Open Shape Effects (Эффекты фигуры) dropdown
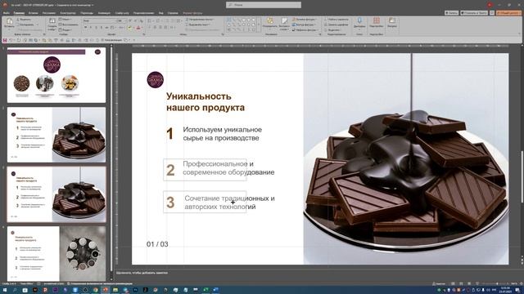The image size is (524, 294). pos(305,29)
